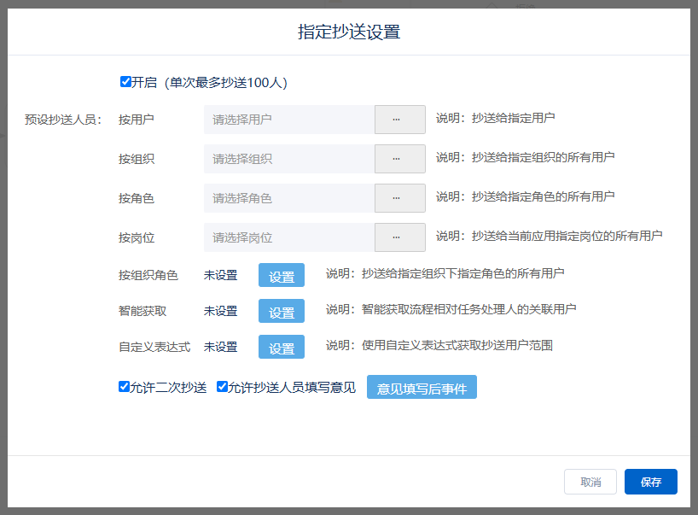Disable 允许抄送人员填写意见 checkbox
698x515 pixels.
223,387
